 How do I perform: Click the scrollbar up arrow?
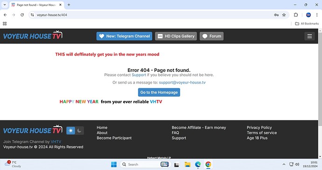coord(320,30)
